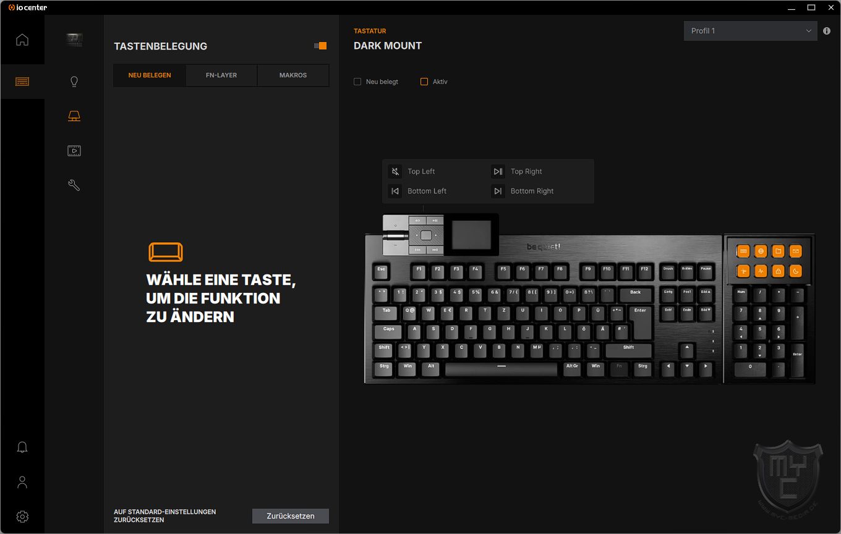Open the user account icon

[x=22, y=482]
